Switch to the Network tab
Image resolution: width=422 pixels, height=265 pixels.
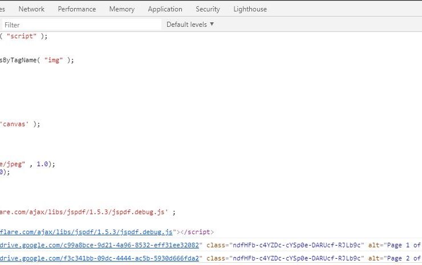coord(31,9)
